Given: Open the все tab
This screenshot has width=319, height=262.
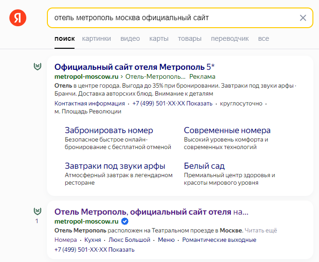Looking at the screenshot, I should coord(264,38).
